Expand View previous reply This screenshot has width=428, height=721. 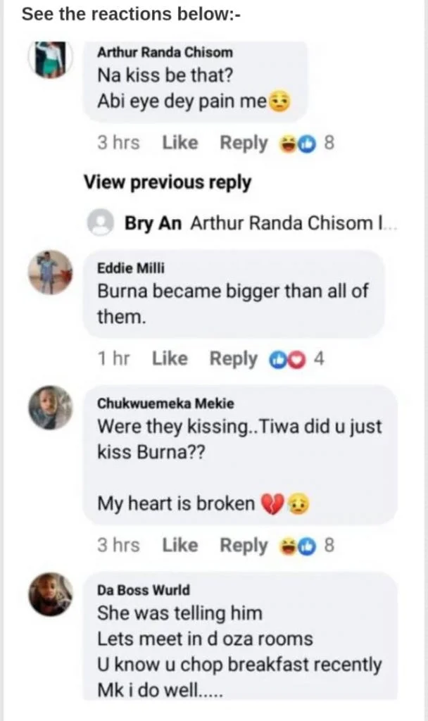[168, 182]
